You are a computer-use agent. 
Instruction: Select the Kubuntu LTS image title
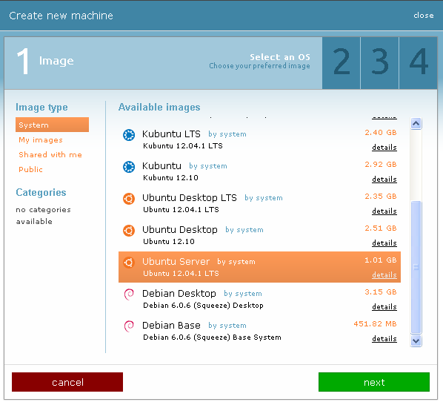coord(171,134)
